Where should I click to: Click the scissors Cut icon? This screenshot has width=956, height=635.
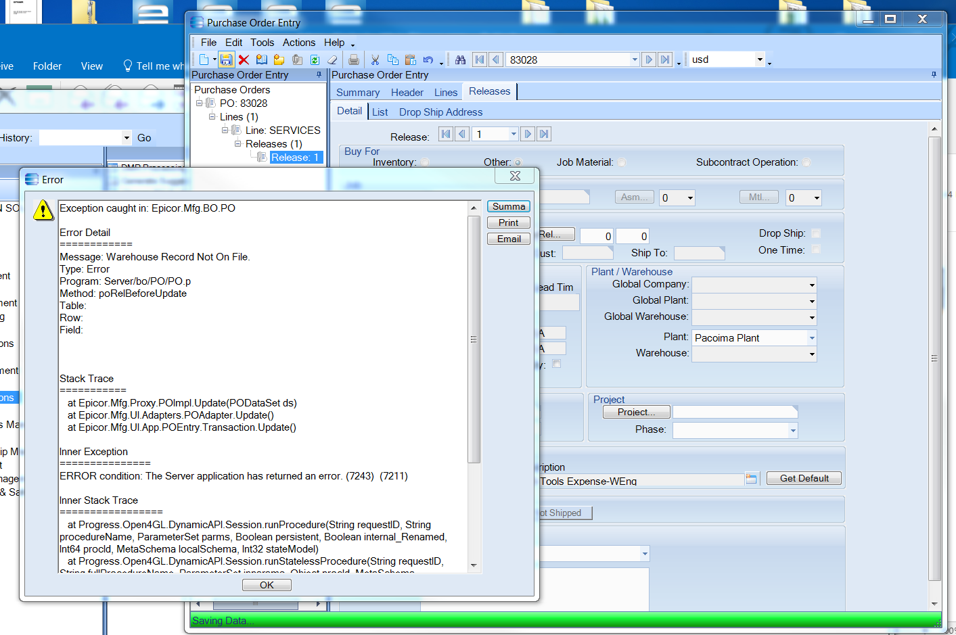[x=375, y=60]
